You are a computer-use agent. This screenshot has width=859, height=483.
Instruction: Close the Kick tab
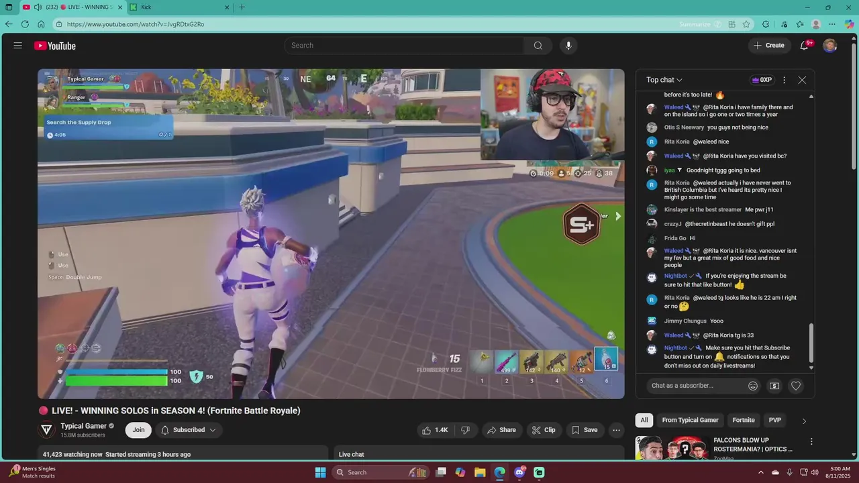point(227,7)
